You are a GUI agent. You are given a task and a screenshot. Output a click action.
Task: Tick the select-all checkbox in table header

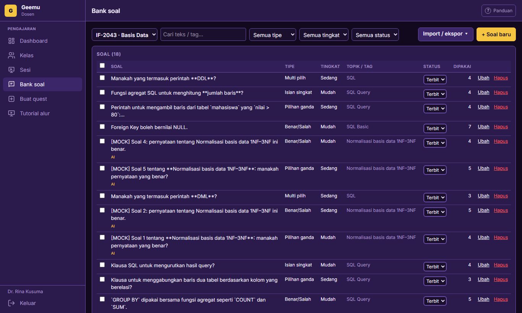(x=102, y=66)
